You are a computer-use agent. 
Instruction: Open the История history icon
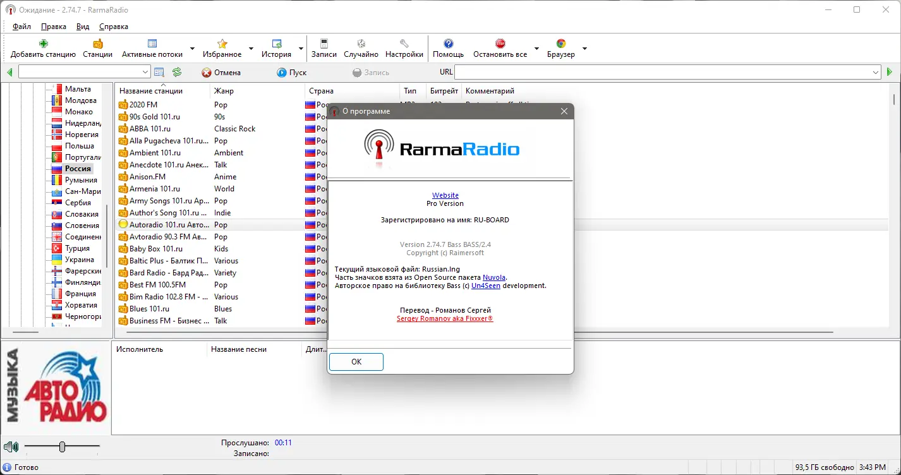click(276, 44)
